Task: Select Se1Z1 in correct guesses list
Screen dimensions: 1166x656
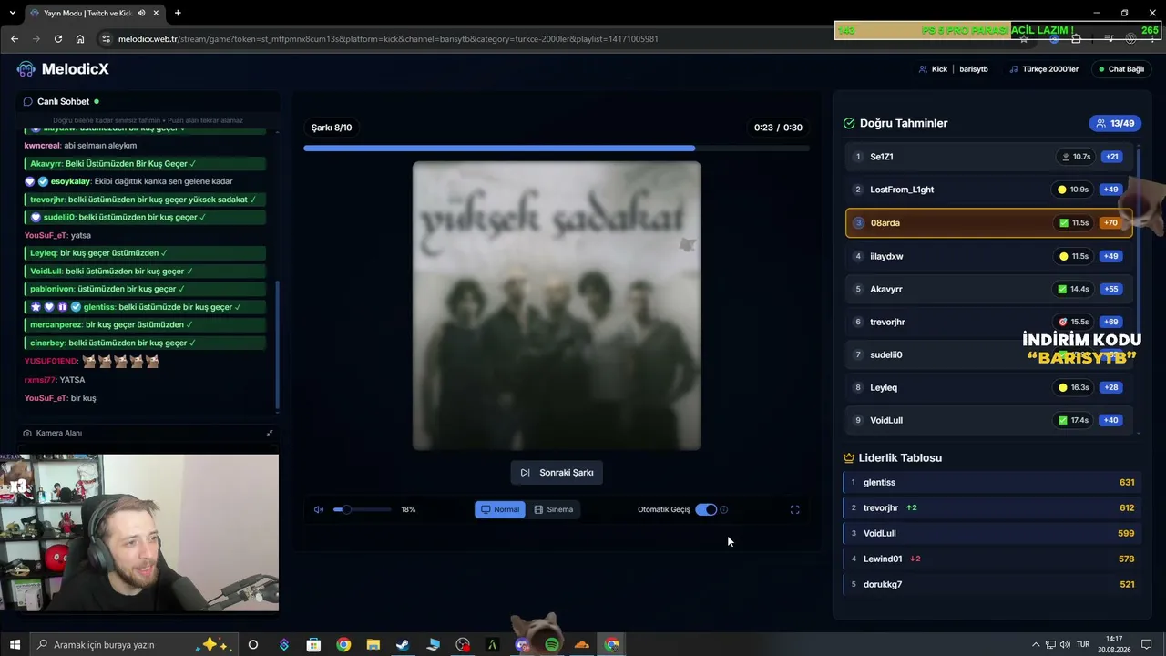Action: click(988, 157)
